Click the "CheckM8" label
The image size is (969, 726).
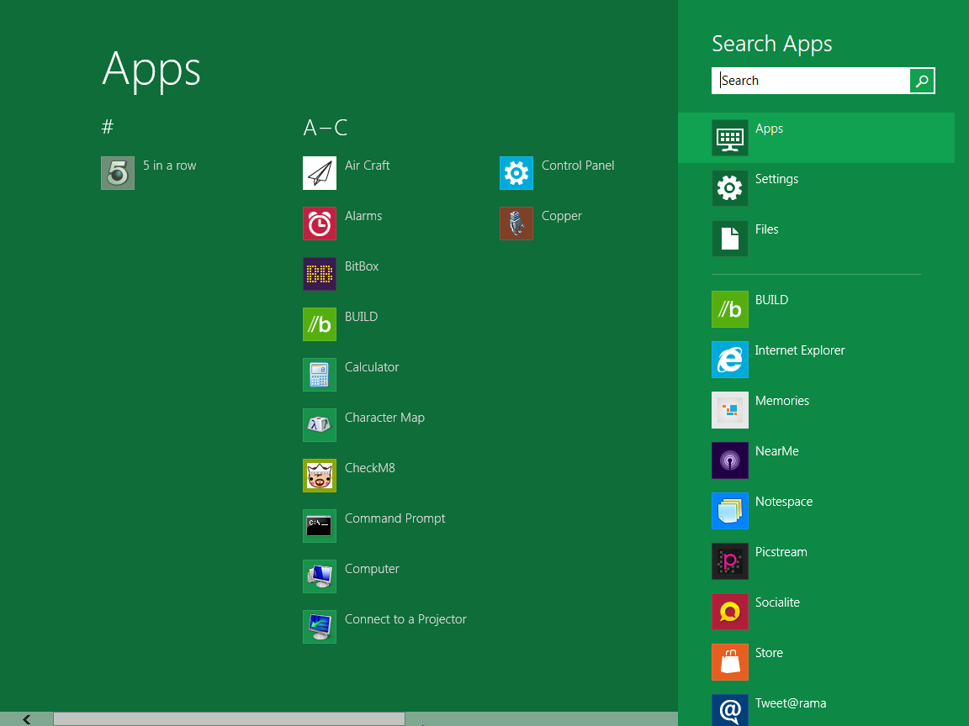[369, 468]
